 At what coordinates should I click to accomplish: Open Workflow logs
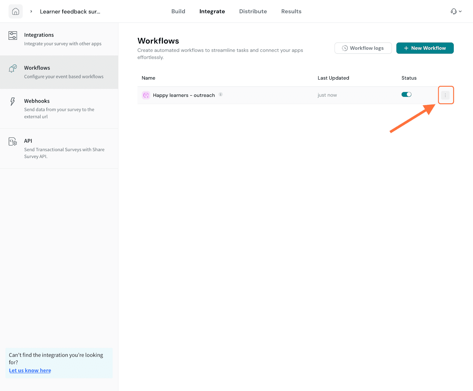click(363, 48)
